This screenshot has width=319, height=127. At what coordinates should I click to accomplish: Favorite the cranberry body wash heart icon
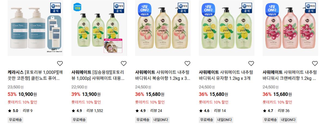click(315, 63)
